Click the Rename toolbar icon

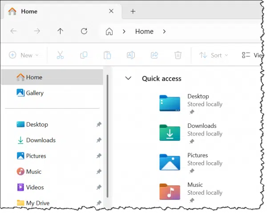point(131,55)
